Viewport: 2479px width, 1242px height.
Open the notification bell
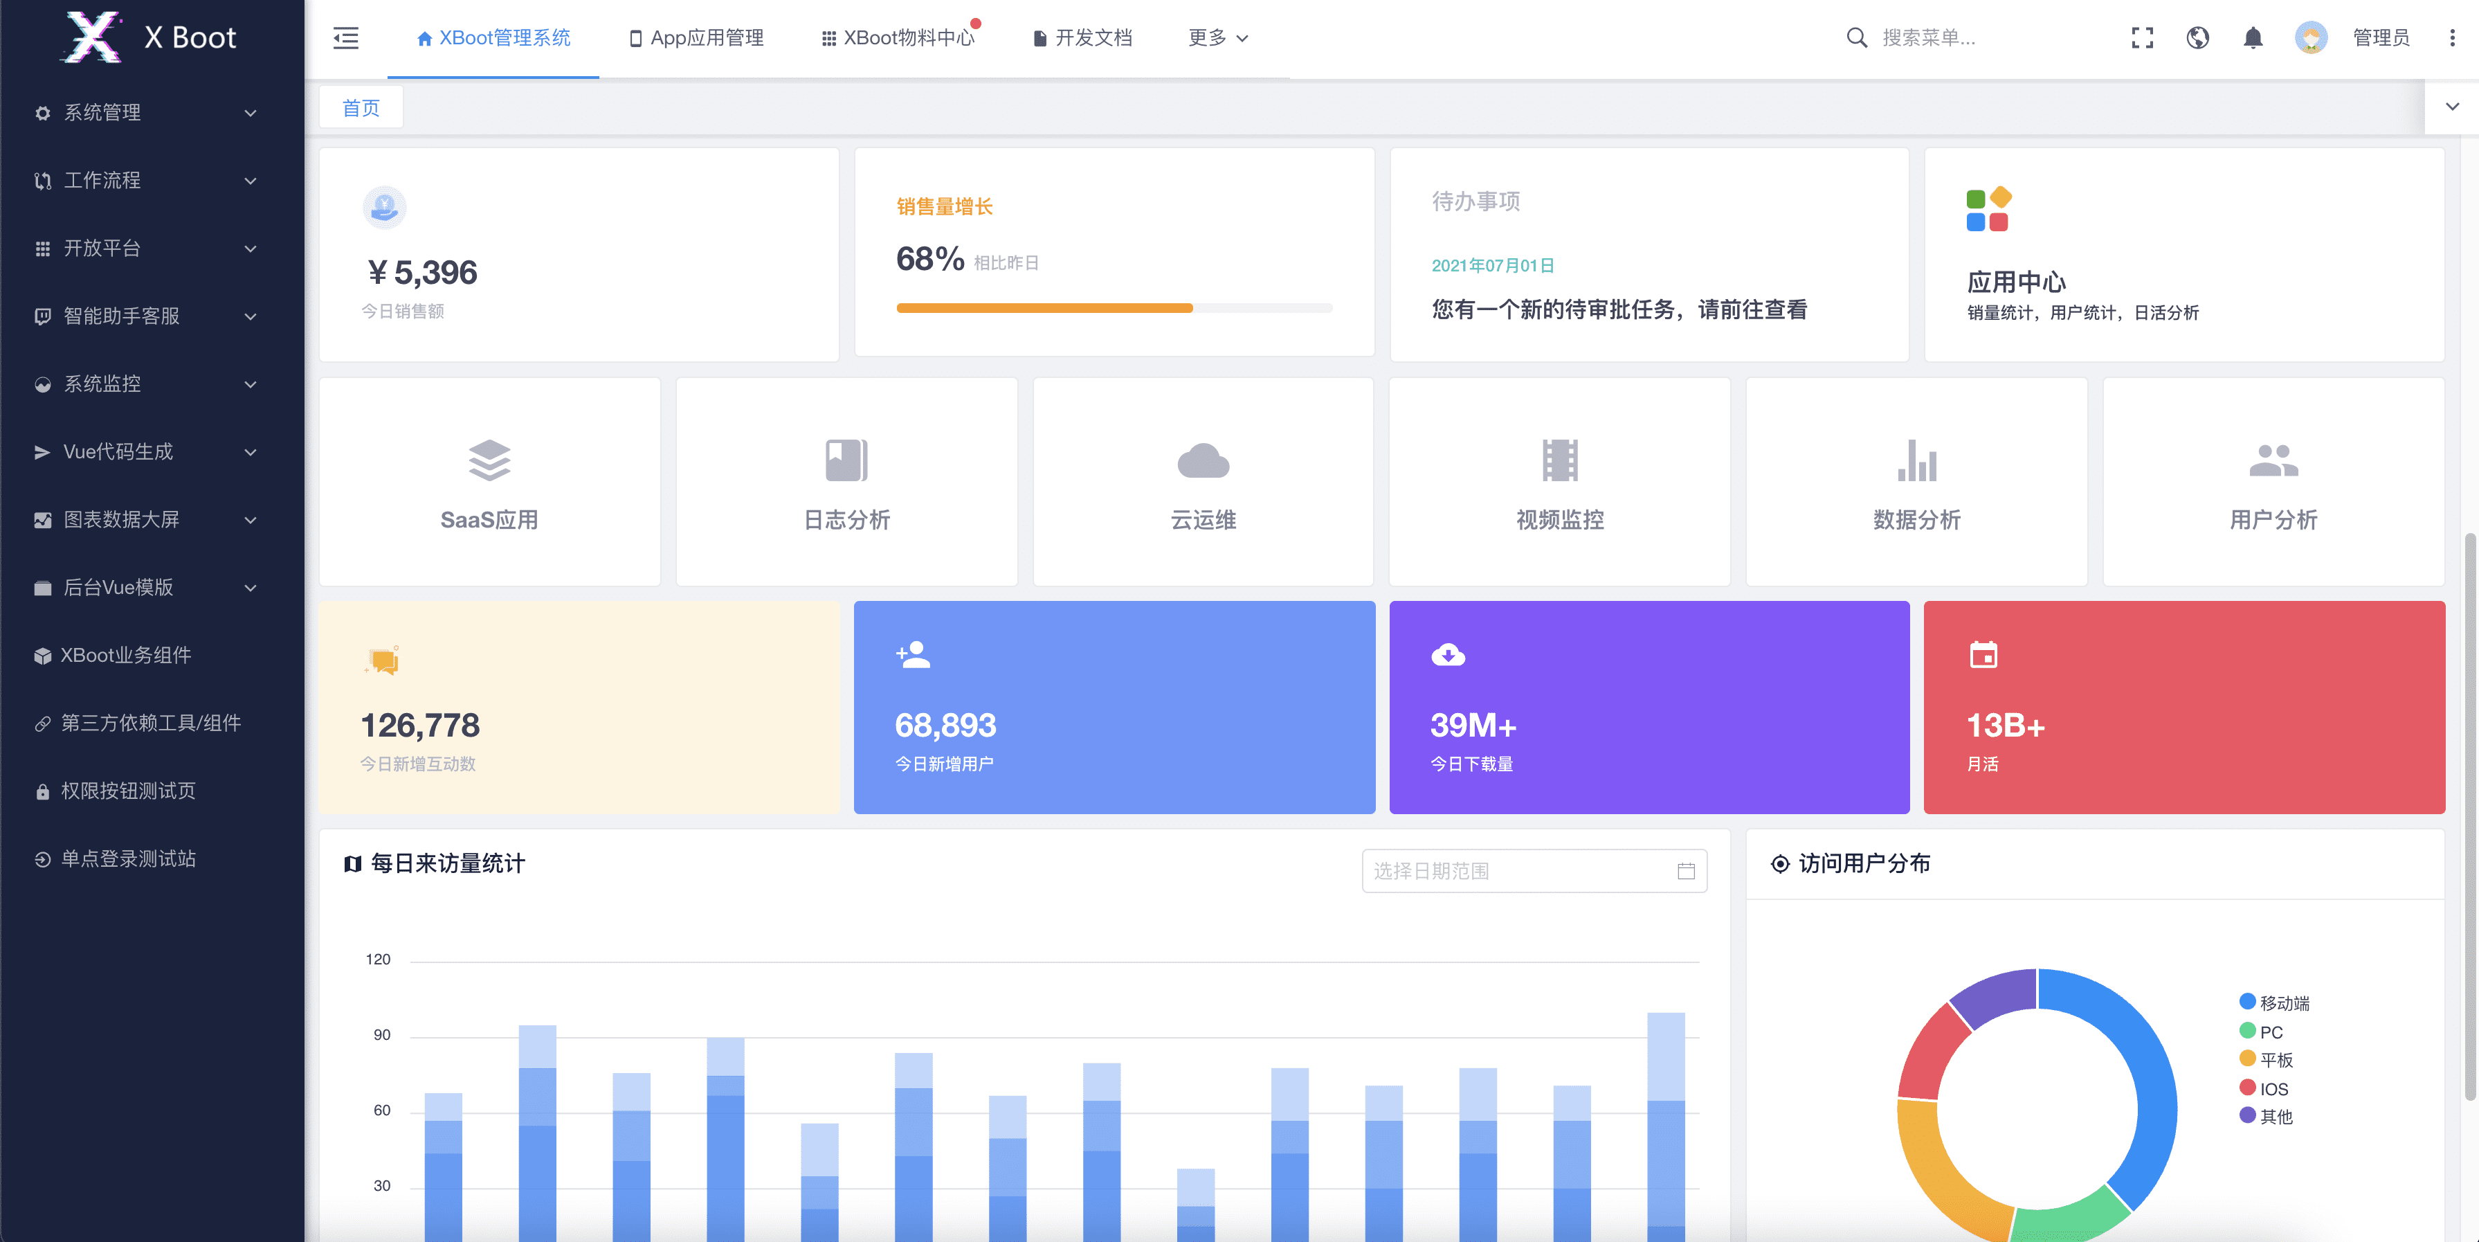(2253, 37)
